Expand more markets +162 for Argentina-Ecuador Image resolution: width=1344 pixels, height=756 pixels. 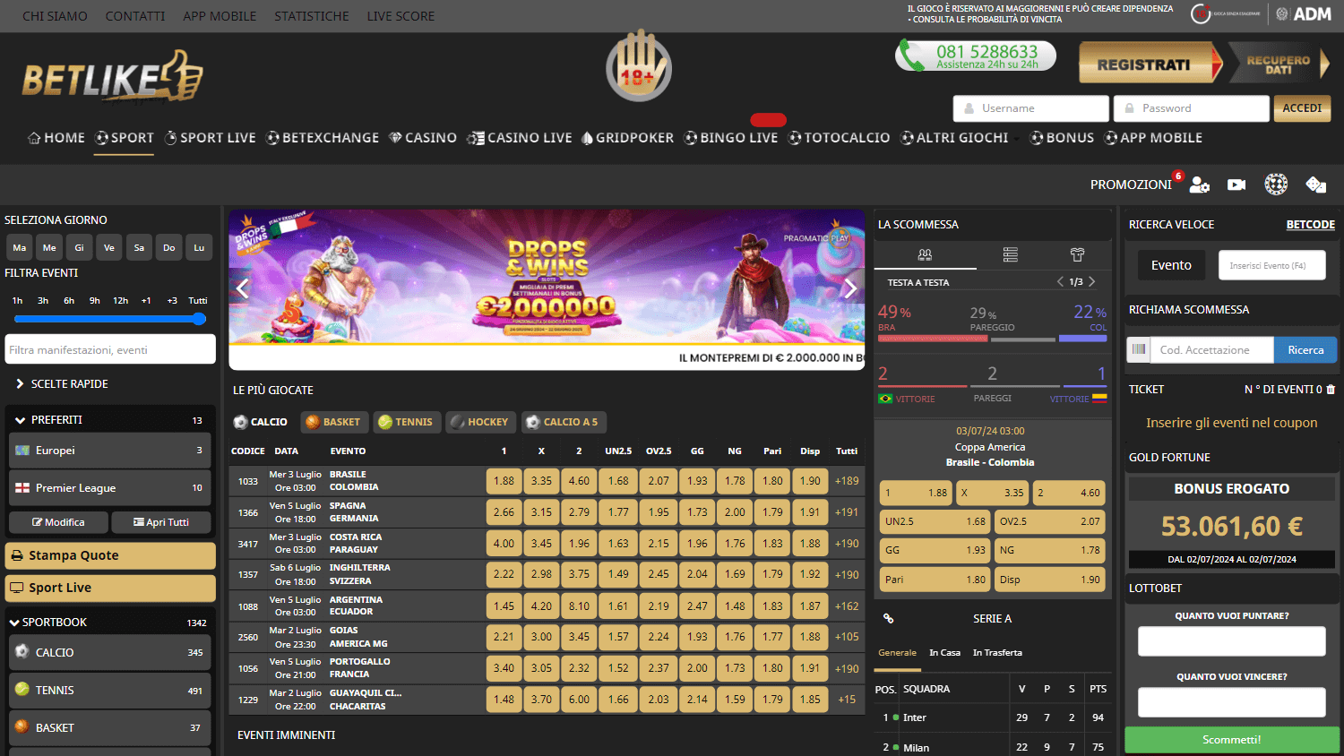tap(847, 606)
